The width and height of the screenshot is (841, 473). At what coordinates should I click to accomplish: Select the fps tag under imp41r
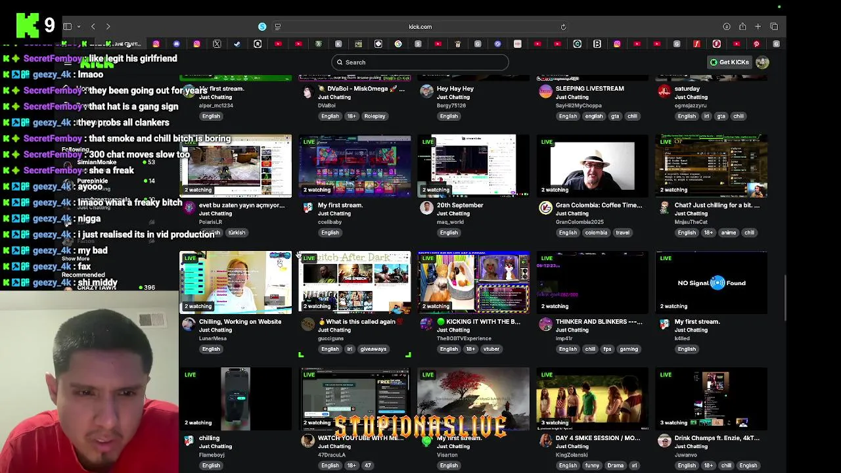point(608,349)
